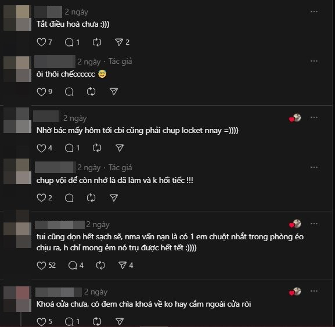This screenshot has height=327, width=335.
Task: Like the 'Tắt điều hoà chưa' comment
Action: pyautogui.click(x=41, y=42)
